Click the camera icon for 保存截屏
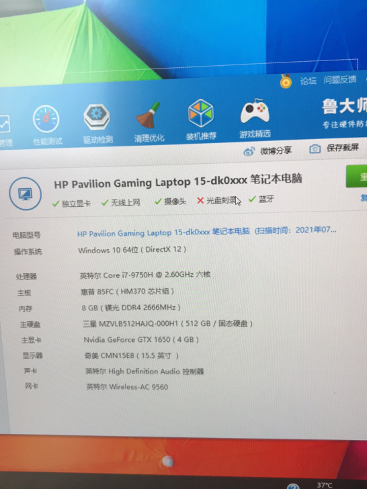This screenshot has width=367, height=489. click(x=315, y=148)
